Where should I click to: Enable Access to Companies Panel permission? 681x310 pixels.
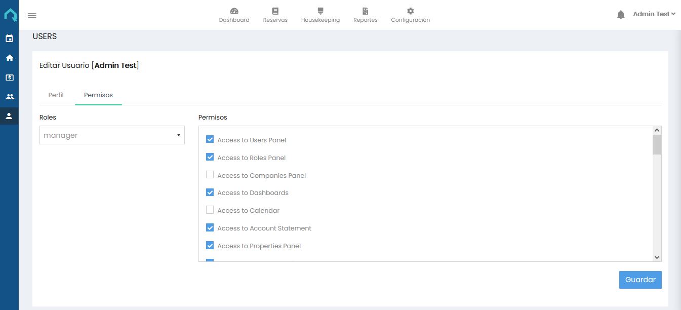pyautogui.click(x=210, y=175)
